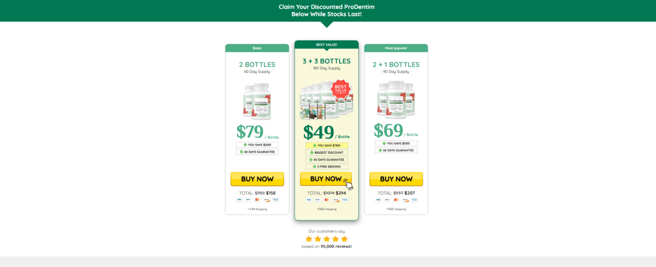Click the American Express icon in the 3 + 3 Bottles card

coord(344,199)
